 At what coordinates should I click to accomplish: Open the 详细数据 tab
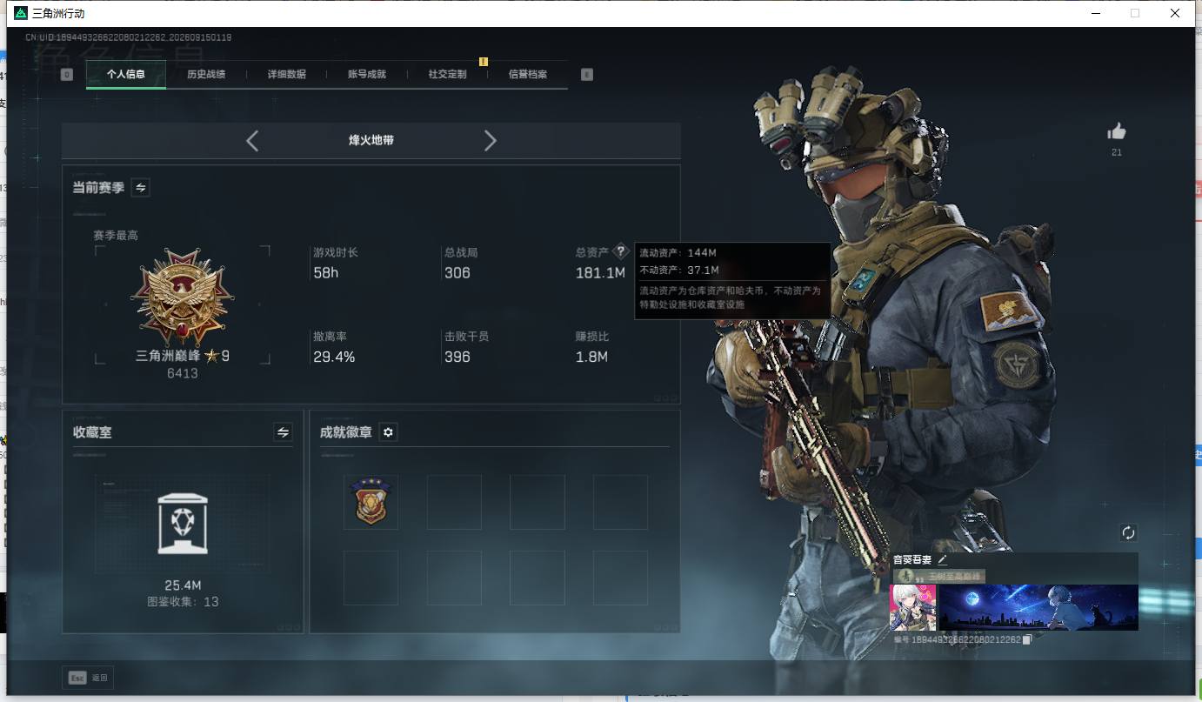[x=287, y=75]
